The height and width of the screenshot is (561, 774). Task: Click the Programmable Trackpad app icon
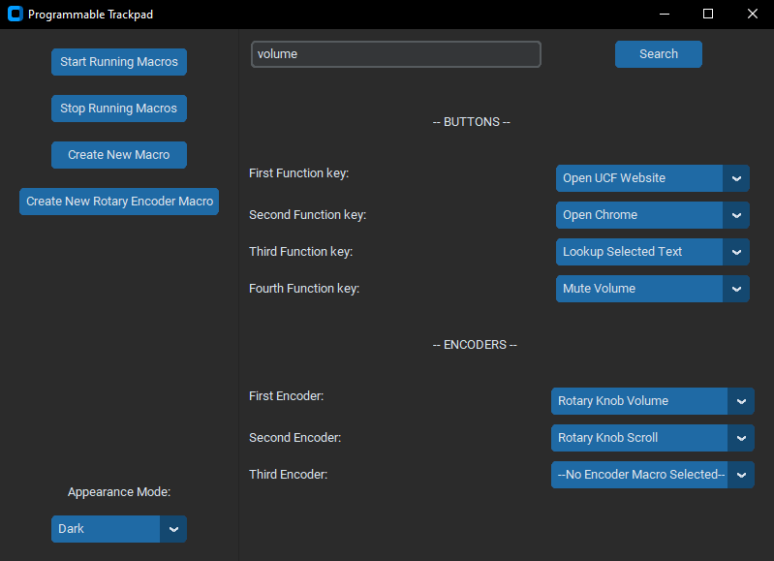click(15, 15)
